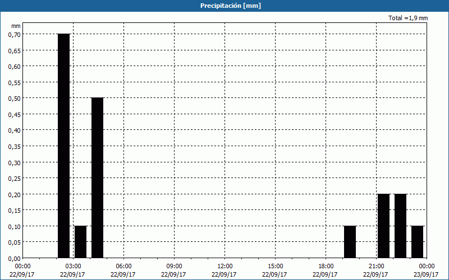Click the 0,25 y-axis label

(16, 179)
